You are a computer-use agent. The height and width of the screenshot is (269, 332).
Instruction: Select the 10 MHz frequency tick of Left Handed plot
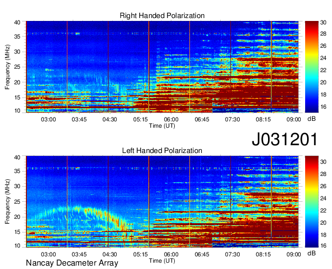[17, 246]
